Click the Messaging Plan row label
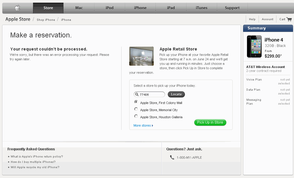 (253, 102)
